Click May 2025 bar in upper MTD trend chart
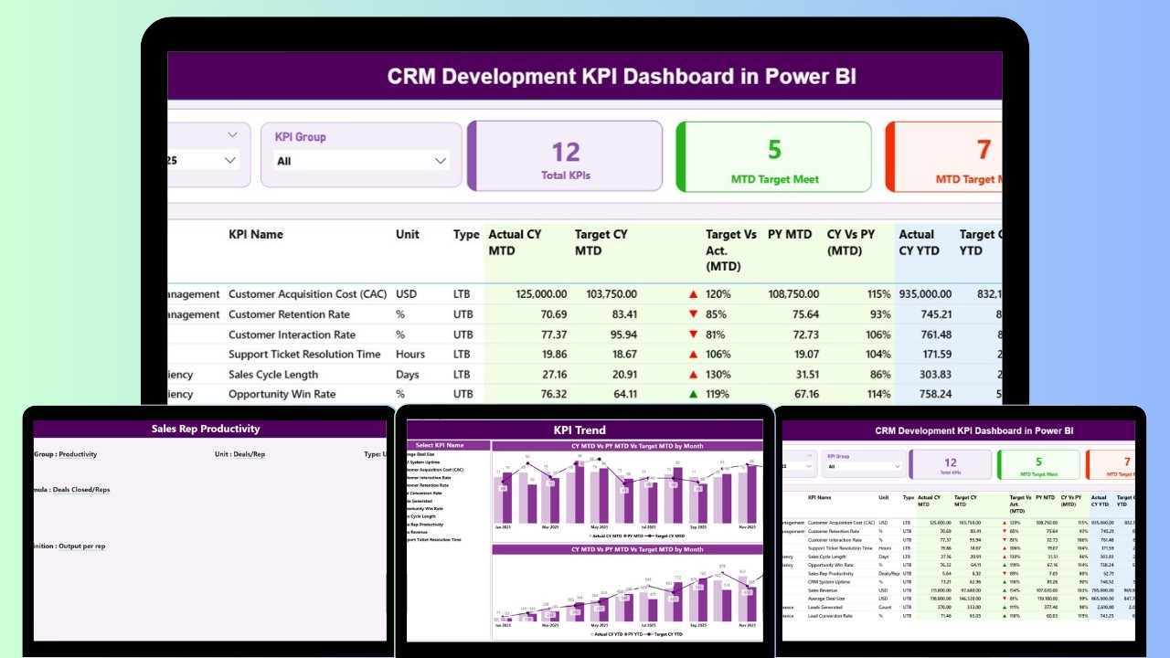Image resolution: width=1170 pixels, height=658 pixels. click(599, 496)
